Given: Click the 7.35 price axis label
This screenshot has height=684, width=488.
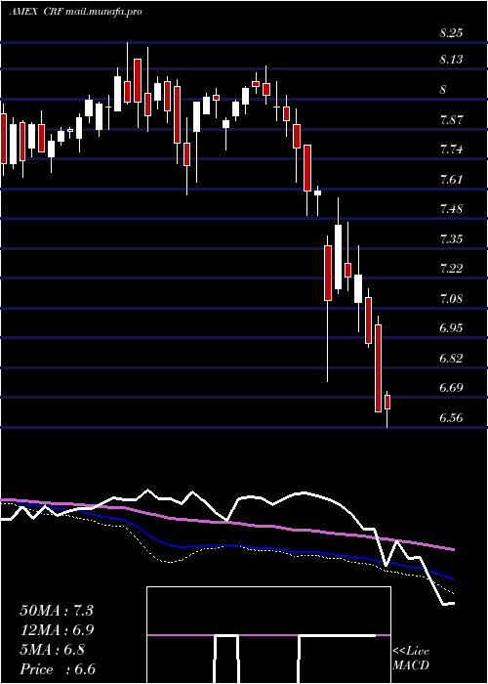Looking at the screenshot, I should (x=451, y=239).
